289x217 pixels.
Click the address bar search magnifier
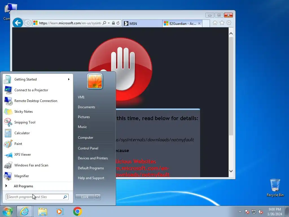(104, 23)
